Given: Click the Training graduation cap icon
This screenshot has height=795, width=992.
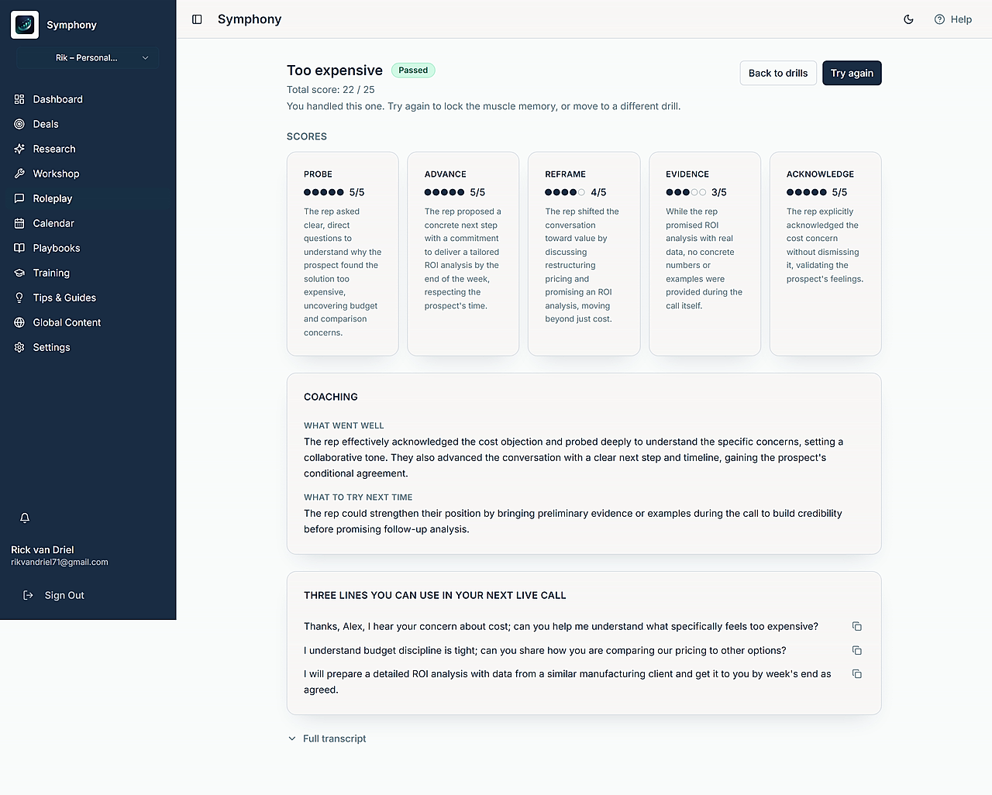Looking at the screenshot, I should point(19,273).
